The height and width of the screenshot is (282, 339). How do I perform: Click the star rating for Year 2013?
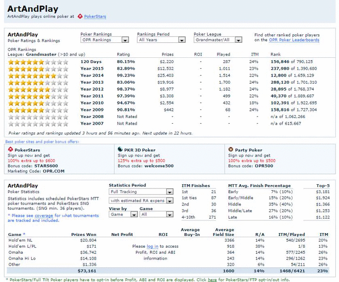[38, 83]
